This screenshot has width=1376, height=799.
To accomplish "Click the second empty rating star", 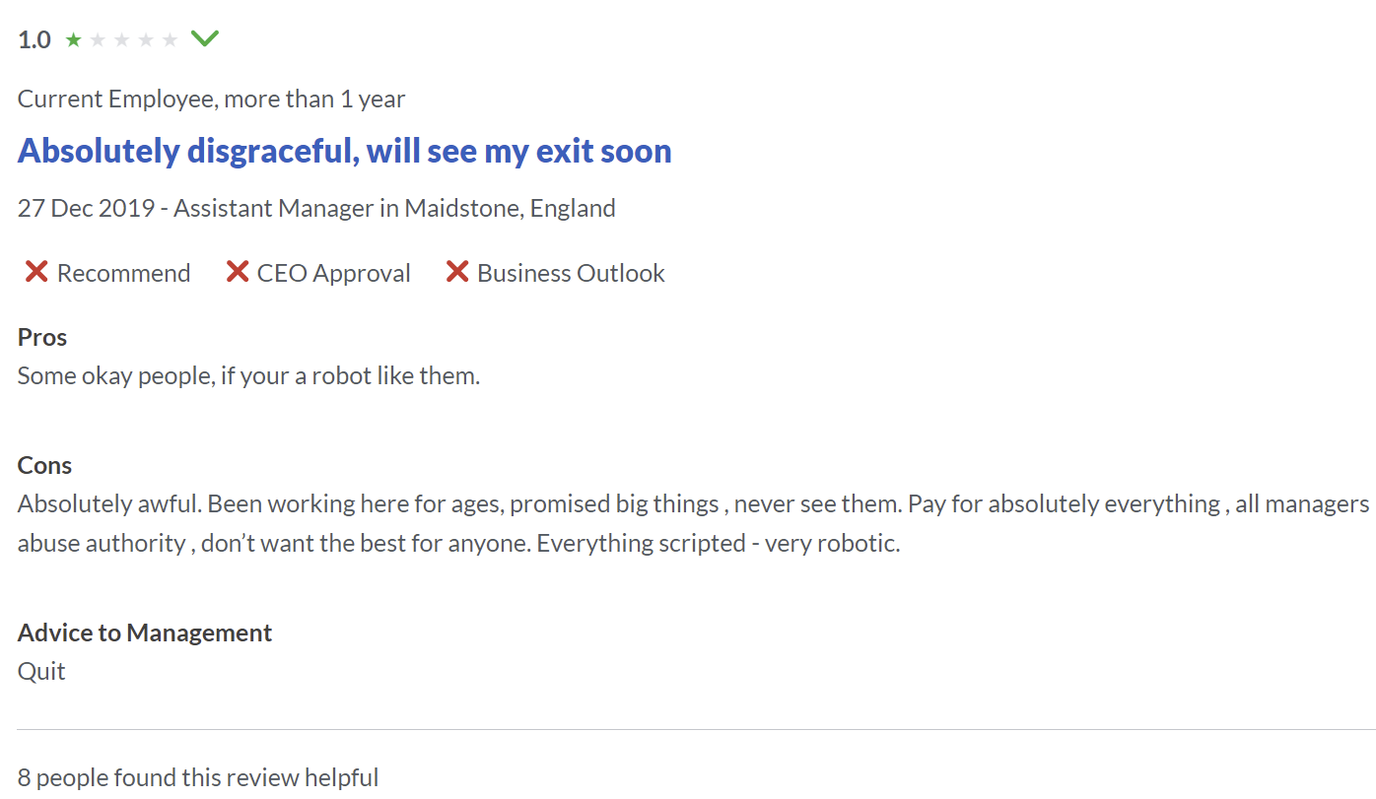I will [x=98, y=40].
